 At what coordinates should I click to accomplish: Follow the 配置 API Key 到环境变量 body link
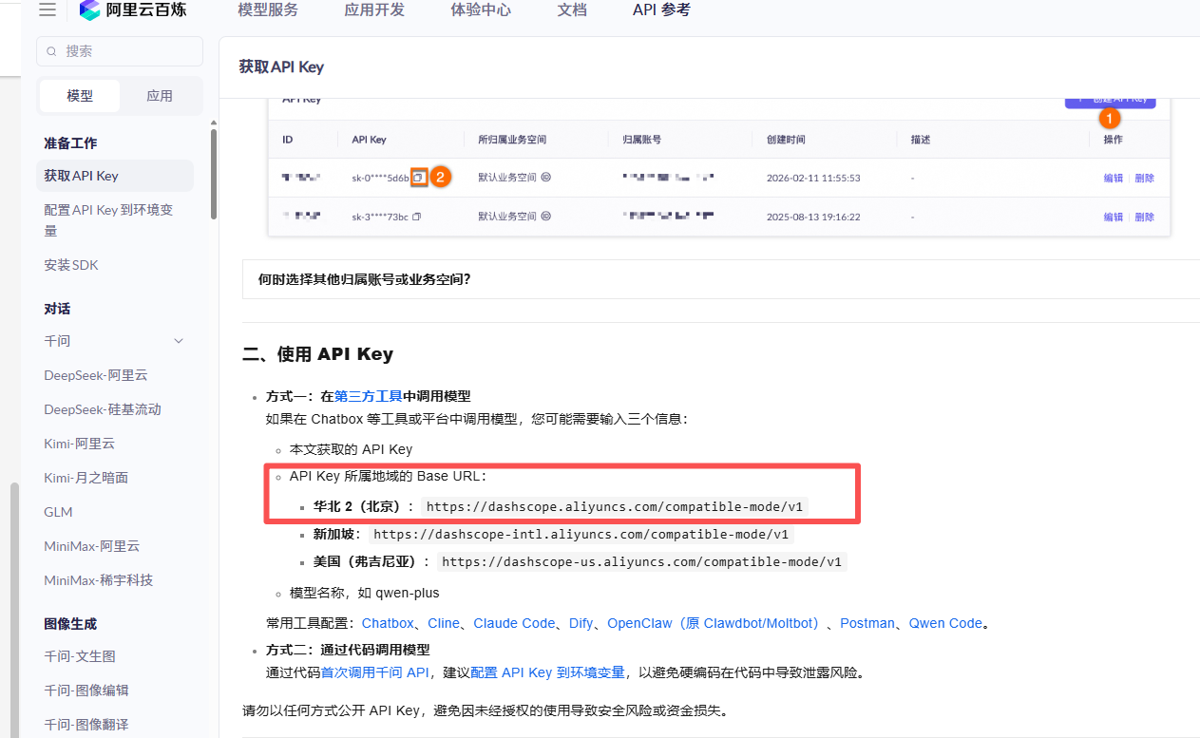click(x=547, y=672)
